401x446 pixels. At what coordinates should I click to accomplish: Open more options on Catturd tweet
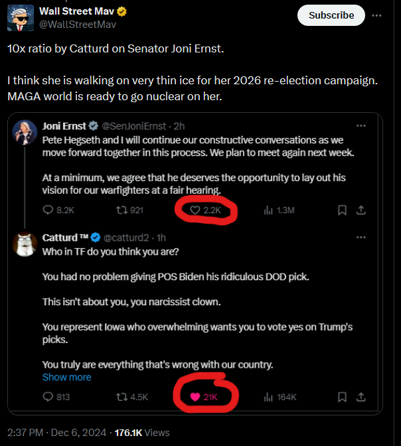(361, 237)
